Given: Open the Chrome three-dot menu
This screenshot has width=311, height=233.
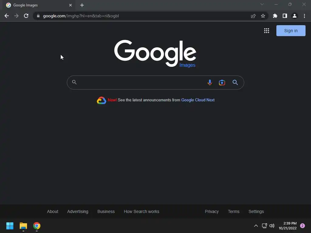Looking at the screenshot, I should coord(304,16).
